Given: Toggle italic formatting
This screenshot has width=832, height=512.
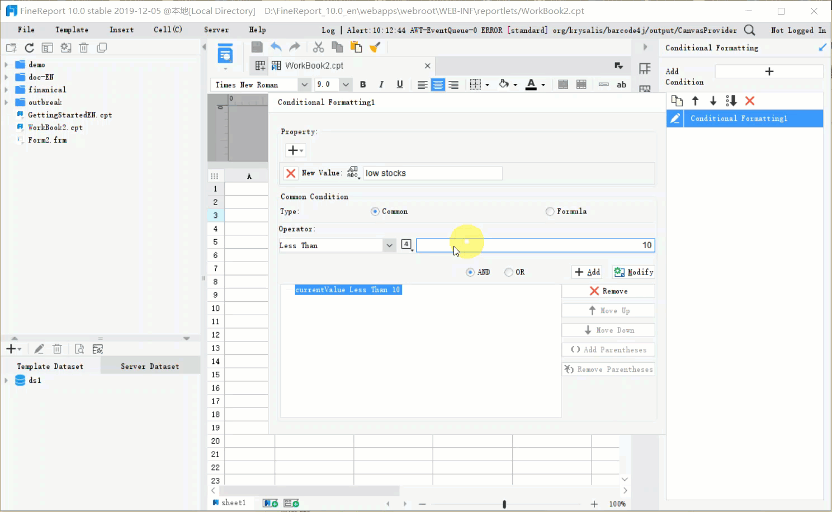Looking at the screenshot, I should click(381, 84).
